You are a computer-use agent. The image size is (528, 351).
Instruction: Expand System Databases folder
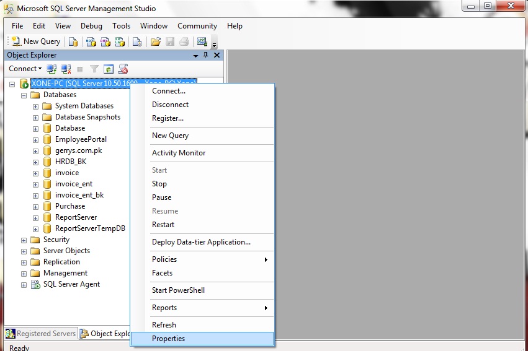tap(36, 106)
